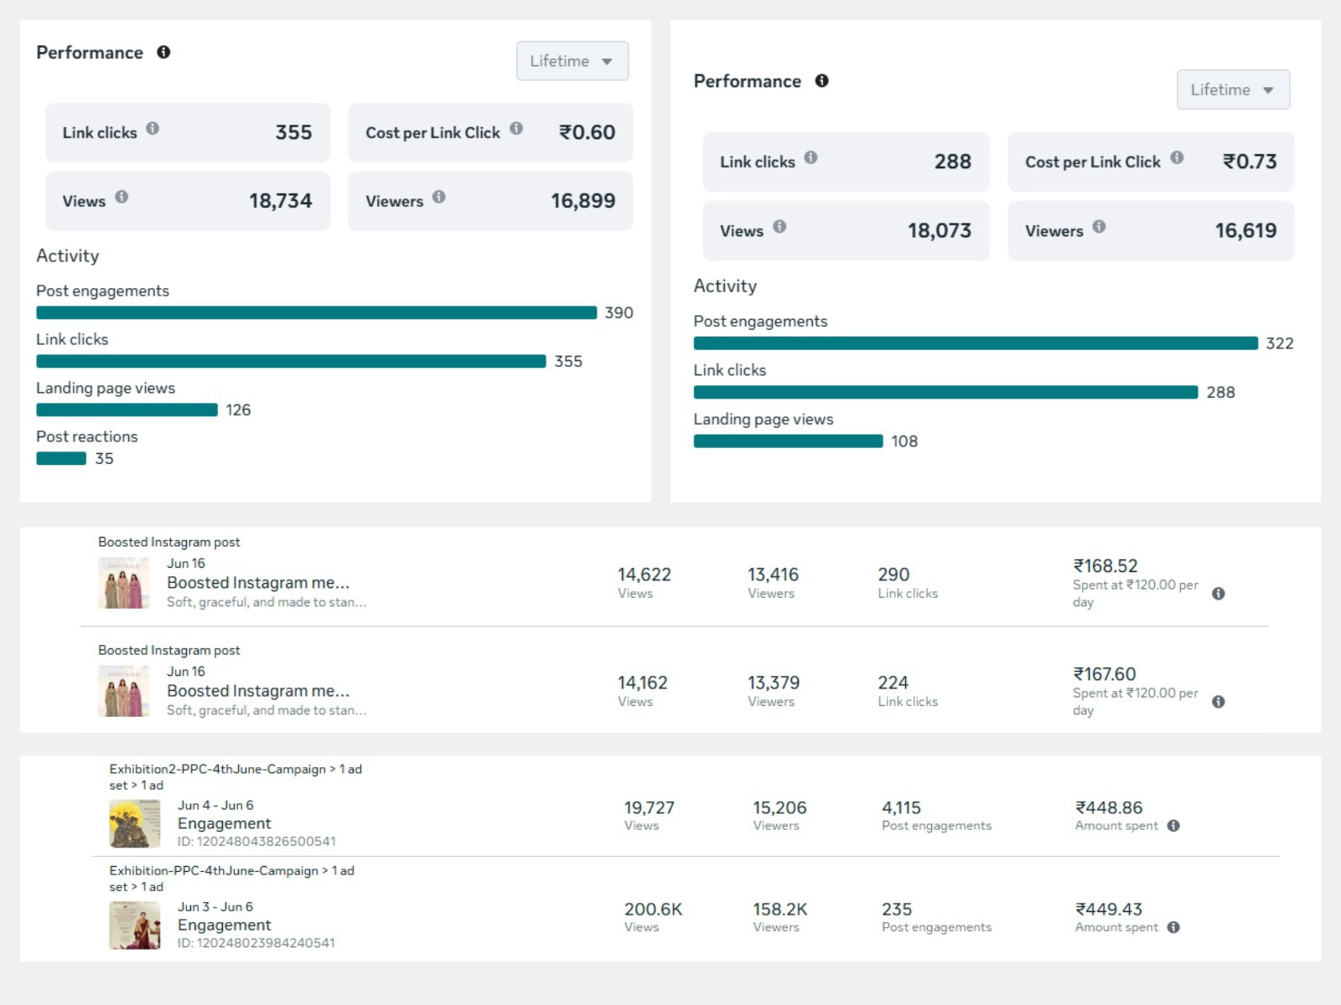This screenshot has height=1005, width=1341.
Task: Click the Activity heading in right panel
Action: click(725, 286)
